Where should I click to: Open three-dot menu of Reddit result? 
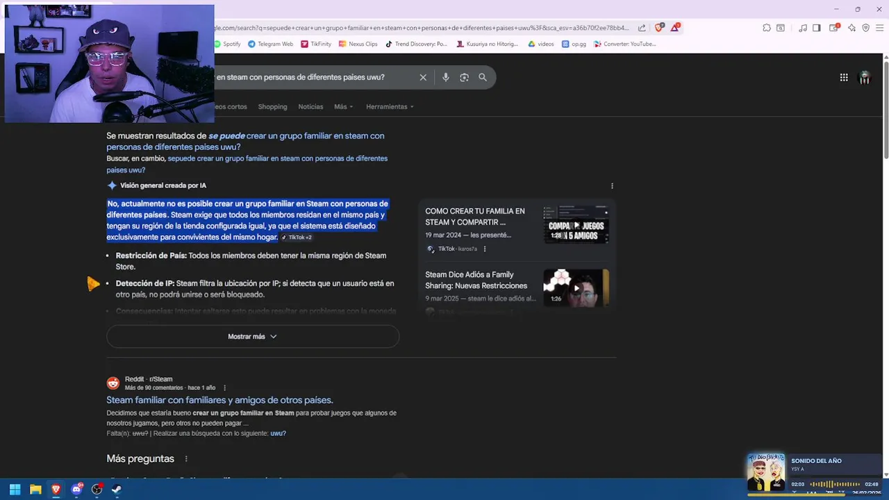[224, 387]
